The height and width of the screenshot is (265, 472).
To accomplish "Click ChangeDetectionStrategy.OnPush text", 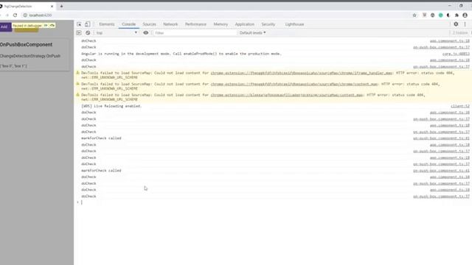I will tap(30, 56).
